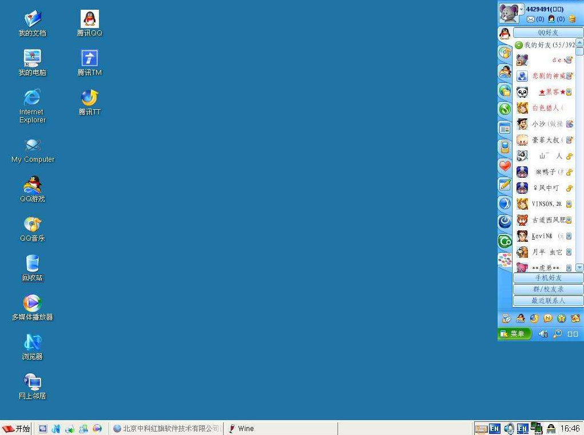
Task: Click the pet bear icon in QQ toolbar
Action: tap(575, 318)
